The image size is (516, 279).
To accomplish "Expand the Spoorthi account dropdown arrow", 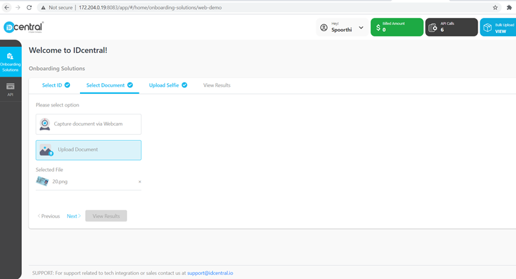I will click(x=361, y=28).
